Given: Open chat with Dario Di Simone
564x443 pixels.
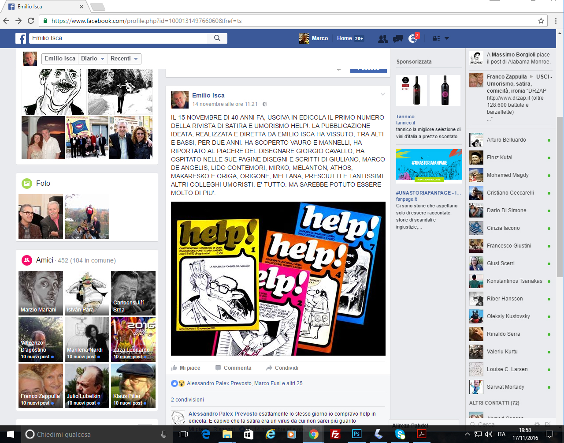Looking at the screenshot, I should tap(510, 210).
